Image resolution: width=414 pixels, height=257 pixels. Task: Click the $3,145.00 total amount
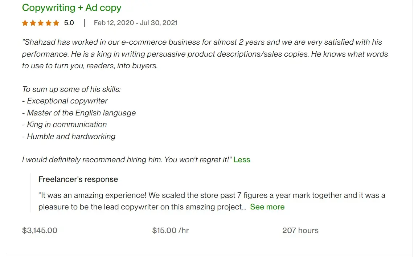pyautogui.click(x=40, y=230)
